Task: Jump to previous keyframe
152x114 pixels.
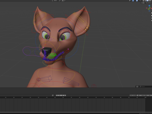Action: [58, 95]
